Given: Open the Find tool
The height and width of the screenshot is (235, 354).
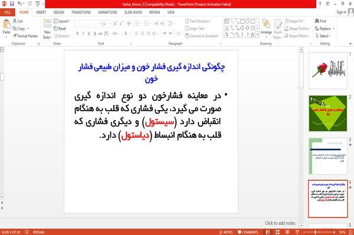Looking at the screenshot, I should [320, 21].
